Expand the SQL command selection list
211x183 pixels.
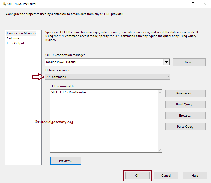(168, 77)
